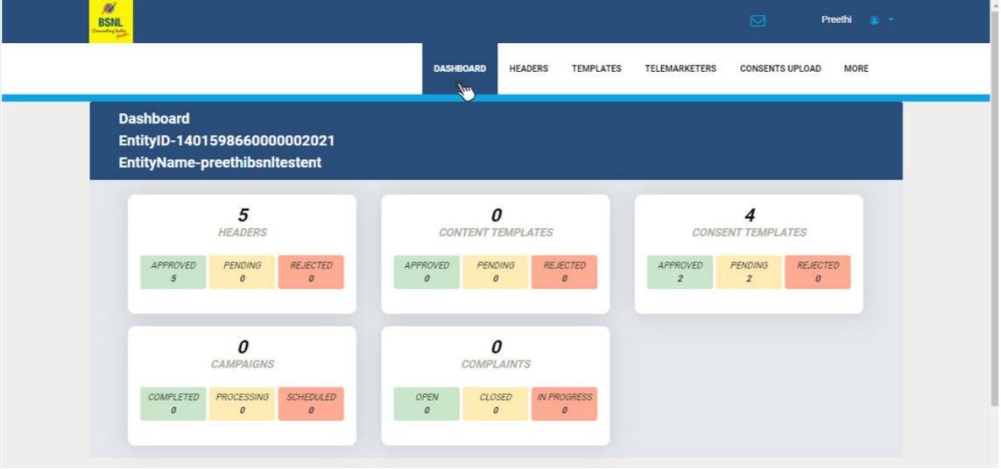Select Content Templates REJECTED box
1001x469 pixels.
tap(564, 272)
